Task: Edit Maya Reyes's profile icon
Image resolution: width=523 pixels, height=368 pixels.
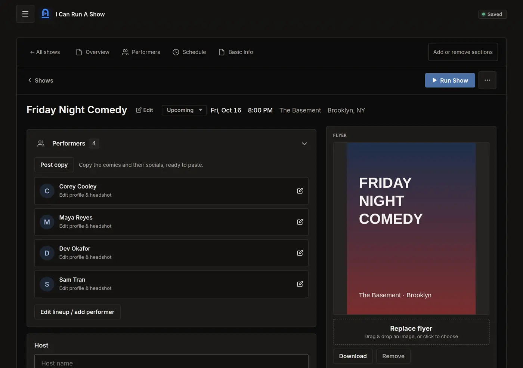Action: (300, 222)
